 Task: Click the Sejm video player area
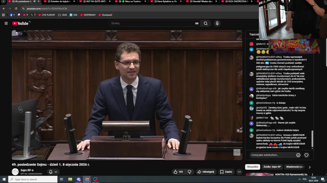click(x=127, y=95)
